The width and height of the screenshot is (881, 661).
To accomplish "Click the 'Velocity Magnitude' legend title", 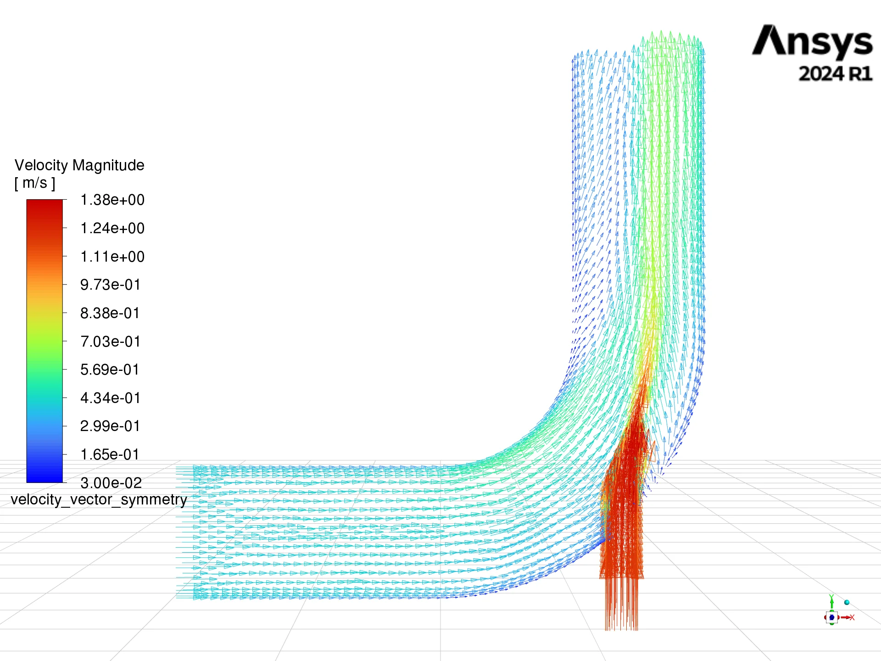I will pyautogui.click(x=79, y=165).
